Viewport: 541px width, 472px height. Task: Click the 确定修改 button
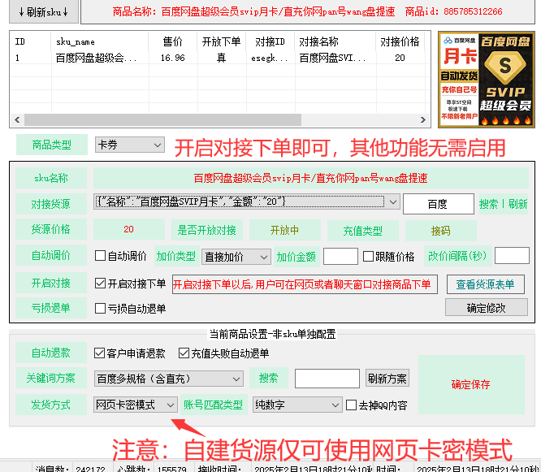pyautogui.click(x=486, y=307)
